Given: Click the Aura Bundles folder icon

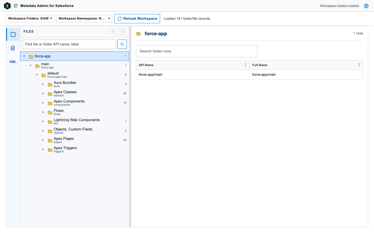Looking at the screenshot, I should tap(50, 84).
